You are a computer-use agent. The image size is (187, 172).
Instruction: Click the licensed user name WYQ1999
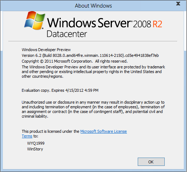[36, 143]
